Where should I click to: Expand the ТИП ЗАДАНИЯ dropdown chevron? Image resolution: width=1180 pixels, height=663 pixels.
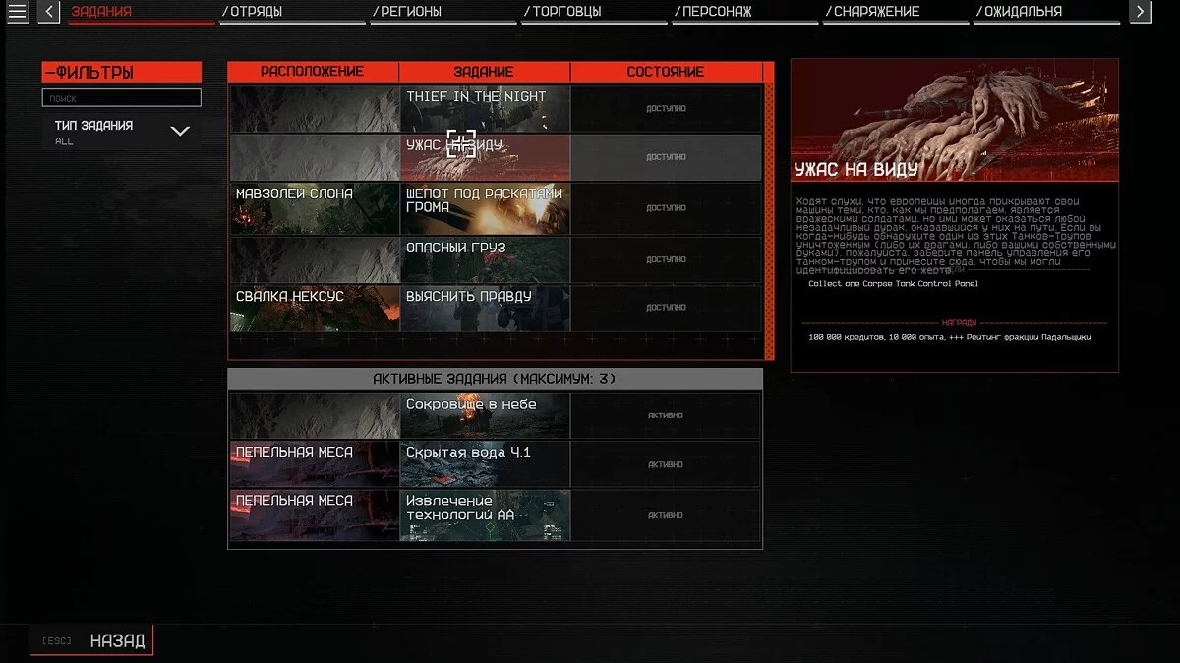[180, 131]
